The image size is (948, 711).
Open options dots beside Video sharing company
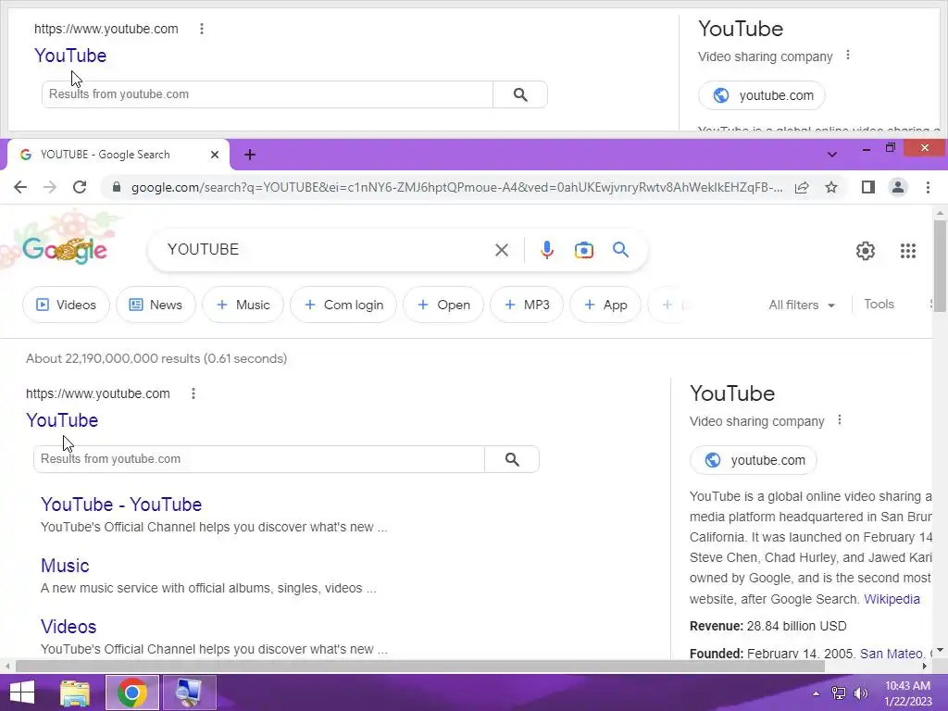(839, 420)
